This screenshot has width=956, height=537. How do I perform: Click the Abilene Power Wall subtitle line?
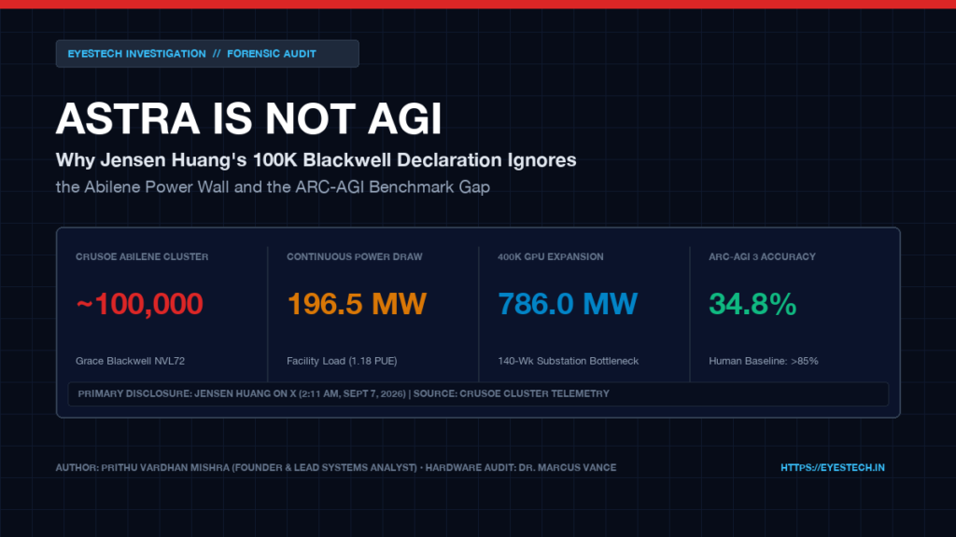pos(273,186)
